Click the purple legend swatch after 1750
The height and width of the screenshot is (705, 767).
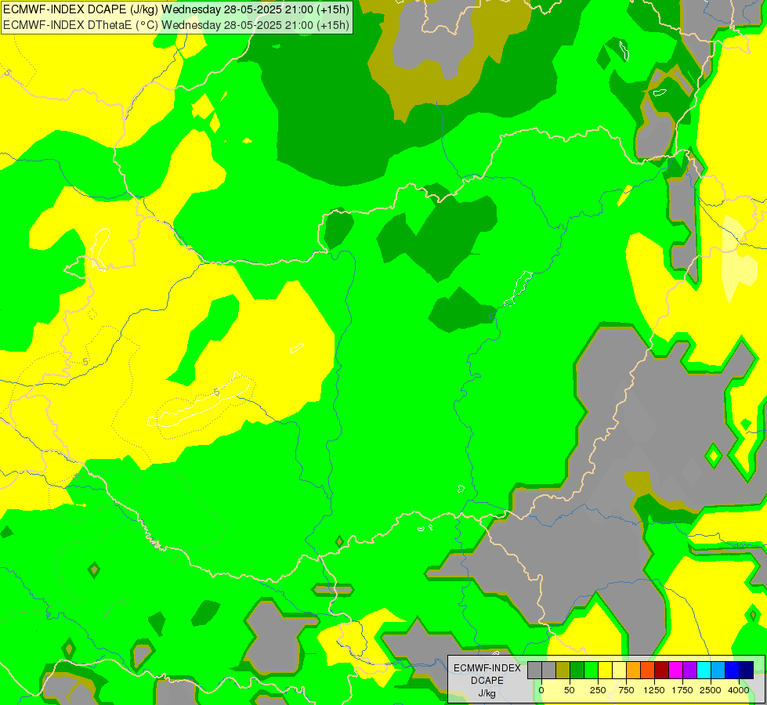pyautogui.click(x=689, y=671)
